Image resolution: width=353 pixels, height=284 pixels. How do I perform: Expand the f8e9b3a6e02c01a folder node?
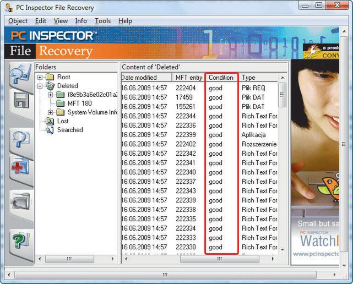pos(51,95)
